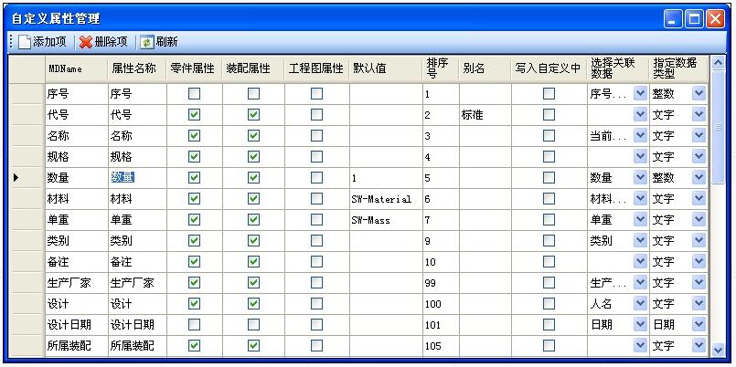Expand 选择关联数据 dropdown in 名称 row
This screenshot has height=367, width=736.
(640, 136)
